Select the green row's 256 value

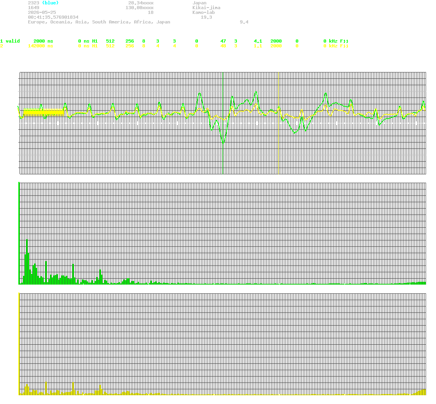pyautogui.click(x=129, y=41)
